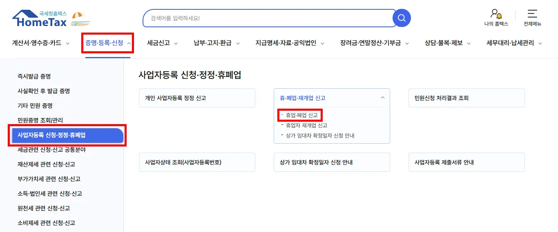The height and width of the screenshot is (232, 558).
Task: Click chevron next to 납부·고지·환급
Action: coord(237,43)
